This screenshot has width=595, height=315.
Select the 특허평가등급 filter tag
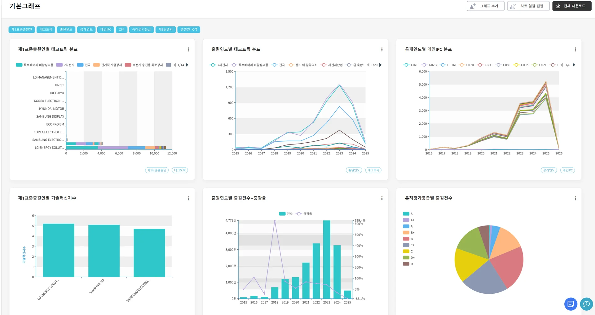tap(141, 29)
